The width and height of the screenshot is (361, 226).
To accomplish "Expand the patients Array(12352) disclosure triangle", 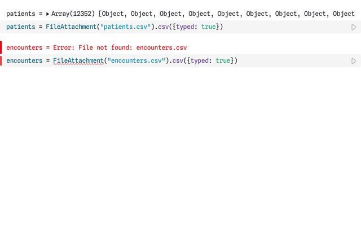I will [48, 14].
